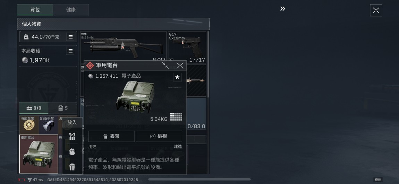Viewport: 399px width, 184px height.
Task: Click the trash can icon under 放入
Action: coord(72,167)
